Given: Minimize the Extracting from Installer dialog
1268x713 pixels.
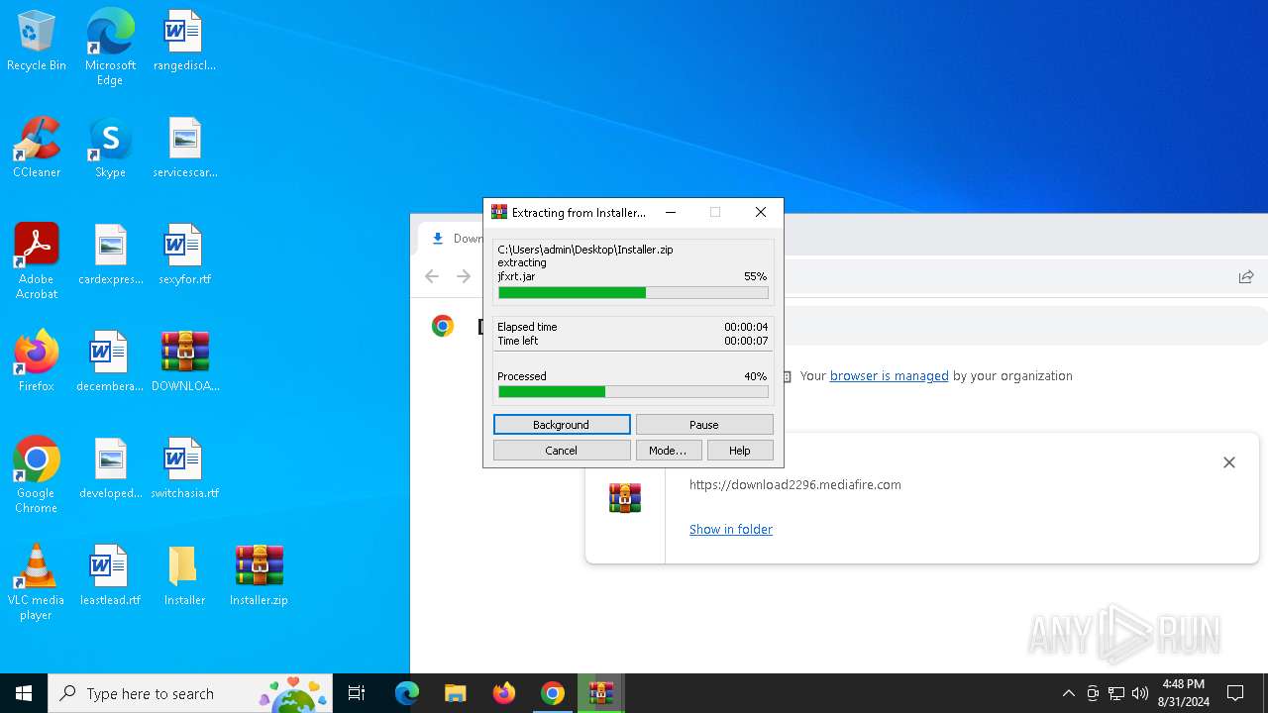Looking at the screenshot, I should tap(671, 212).
